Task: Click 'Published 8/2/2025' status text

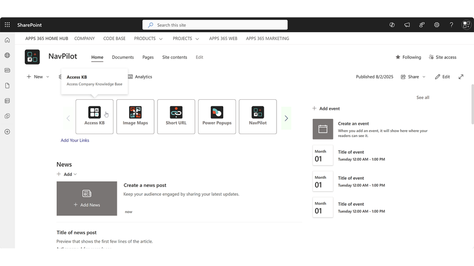Action: click(374, 77)
